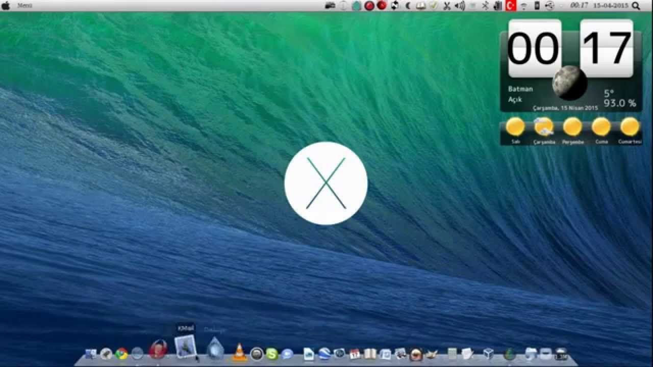
Task: Click the Bluetooth icon in menu bar
Action: click(486, 6)
